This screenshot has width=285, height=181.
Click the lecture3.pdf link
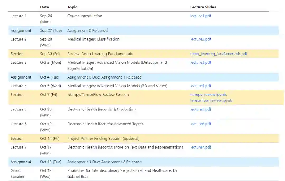pyautogui.click(x=201, y=63)
